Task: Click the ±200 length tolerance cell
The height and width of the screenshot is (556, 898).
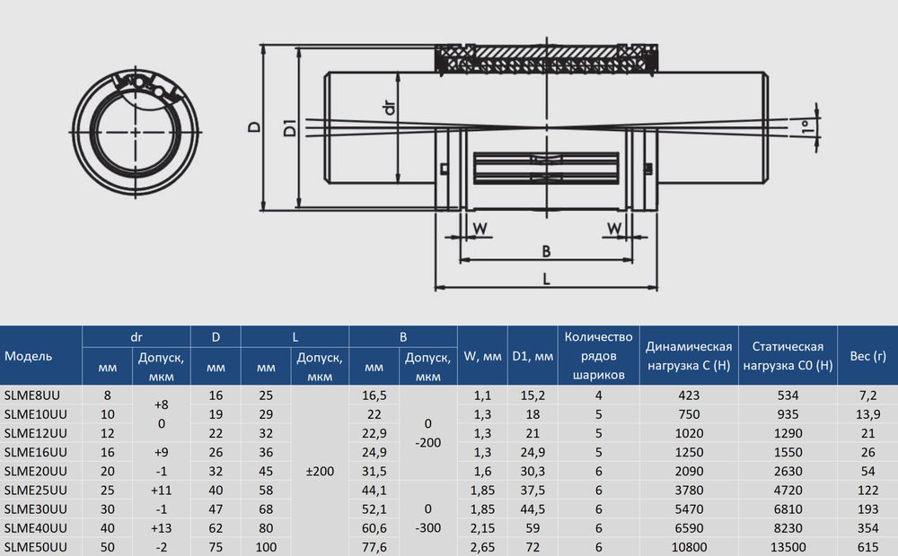Action: 320,471
